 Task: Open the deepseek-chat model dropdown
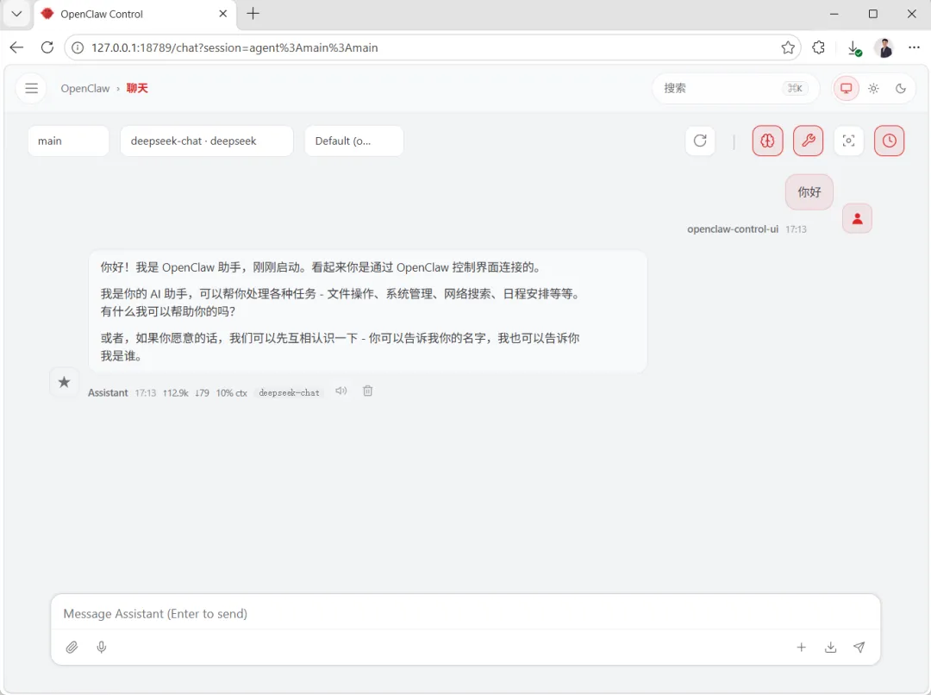click(x=207, y=141)
